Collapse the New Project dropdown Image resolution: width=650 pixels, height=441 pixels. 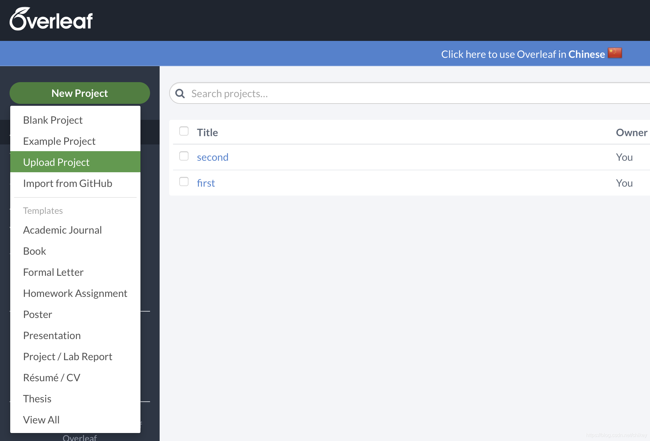[80, 93]
